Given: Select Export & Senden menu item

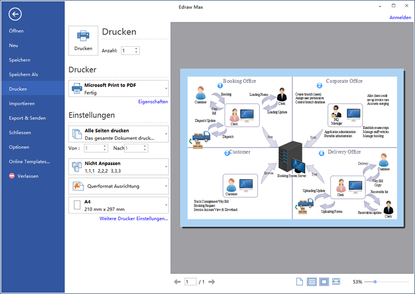Looking at the screenshot, I should click(x=27, y=118).
